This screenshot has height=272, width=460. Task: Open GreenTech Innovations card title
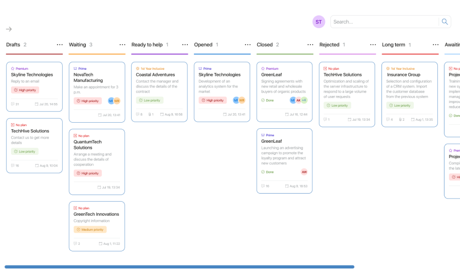pyautogui.click(x=96, y=214)
